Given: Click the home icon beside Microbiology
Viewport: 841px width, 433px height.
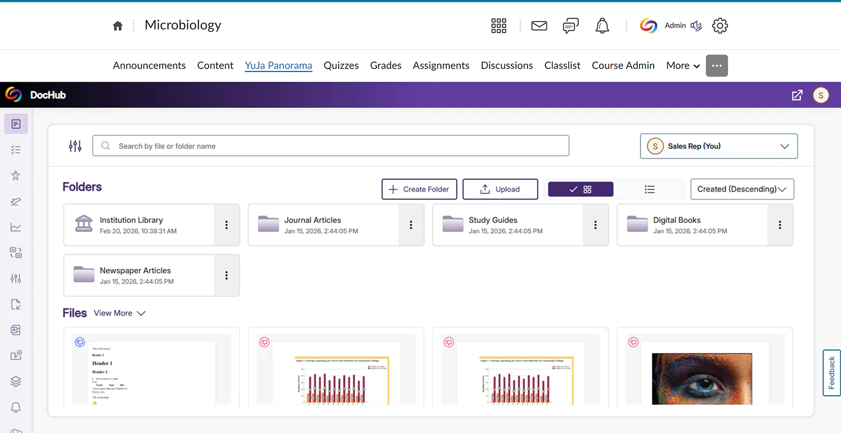Looking at the screenshot, I should pos(118,26).
